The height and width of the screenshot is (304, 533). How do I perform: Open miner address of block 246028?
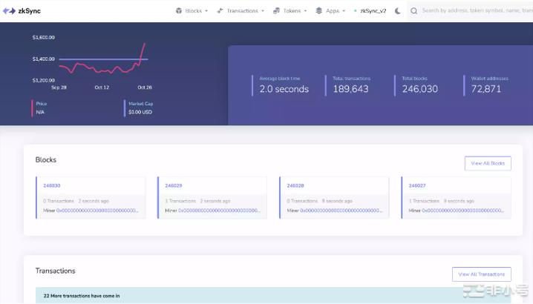(341, 211)
